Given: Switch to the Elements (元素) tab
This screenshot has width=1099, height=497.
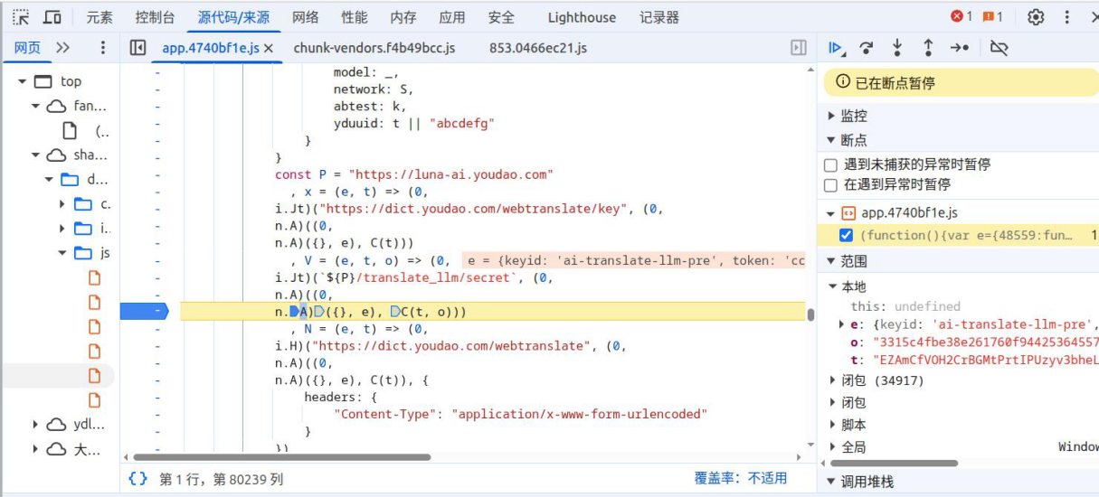Looking at the screenshot, I should click(99, 17).
